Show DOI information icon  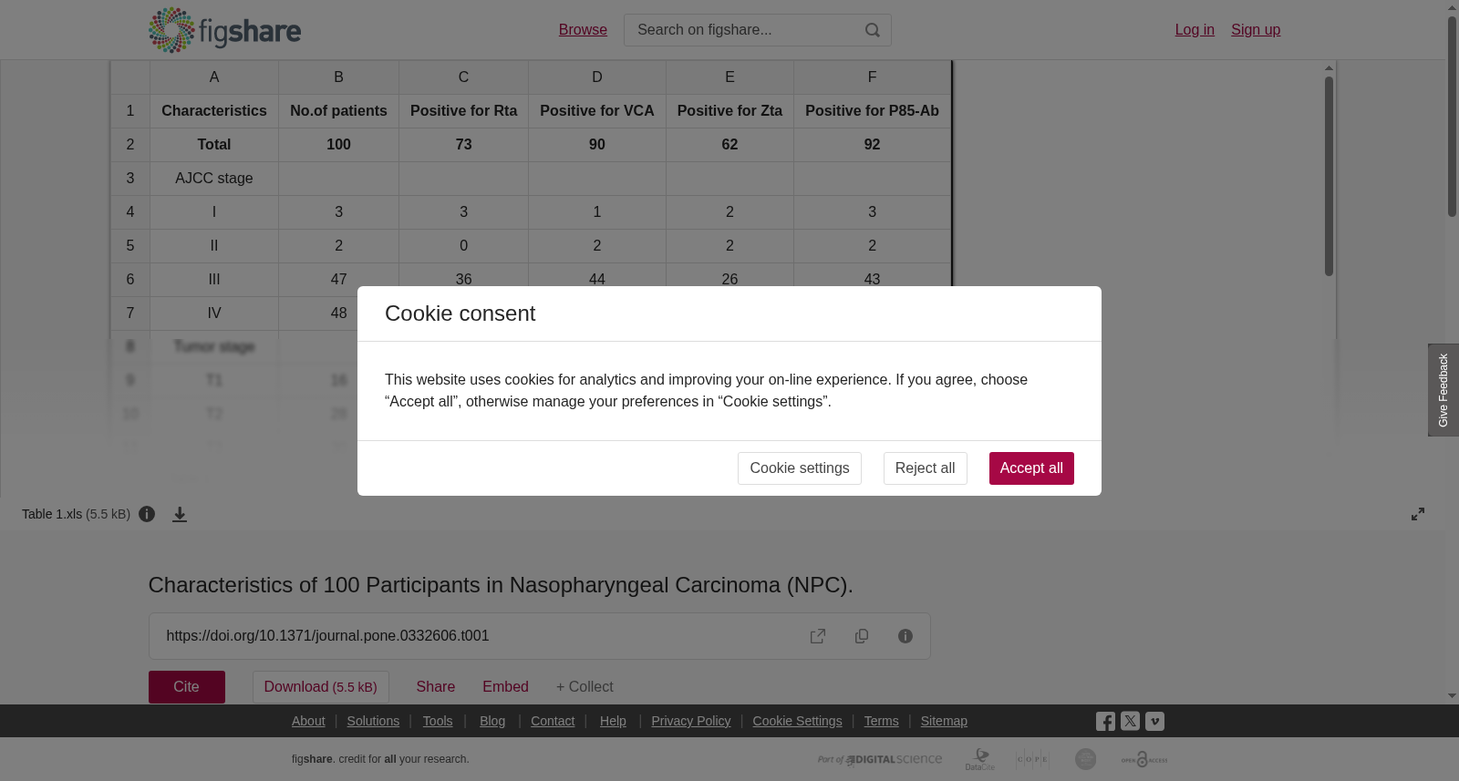point(905,636)
